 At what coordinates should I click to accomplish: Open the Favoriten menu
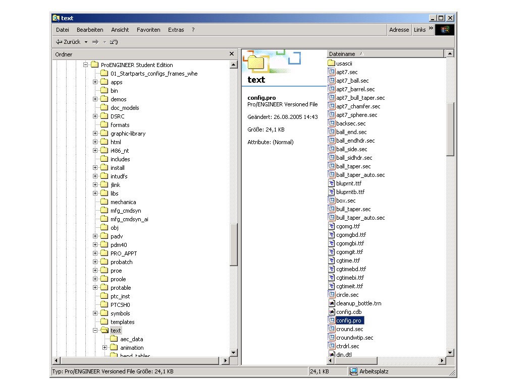point(148,30)
